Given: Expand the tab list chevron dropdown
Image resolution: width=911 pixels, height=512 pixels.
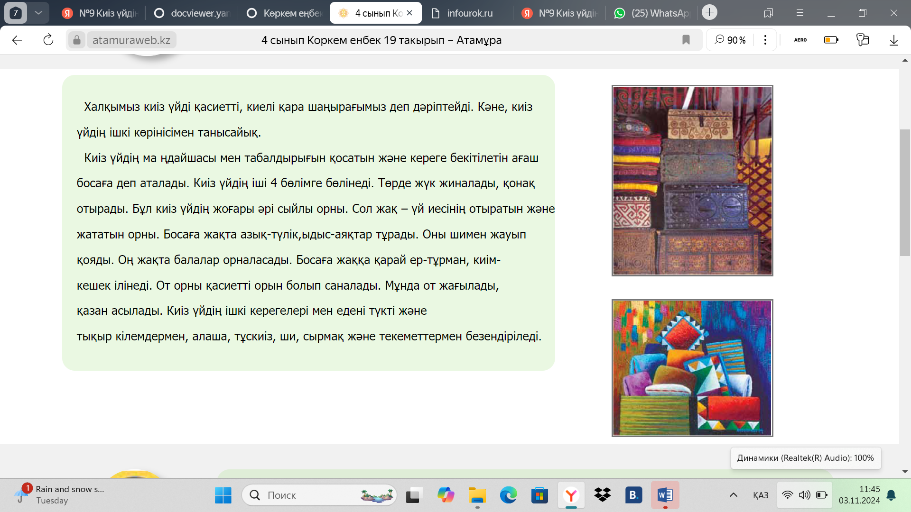Looking at the screenshot, I should click(38, 13).
